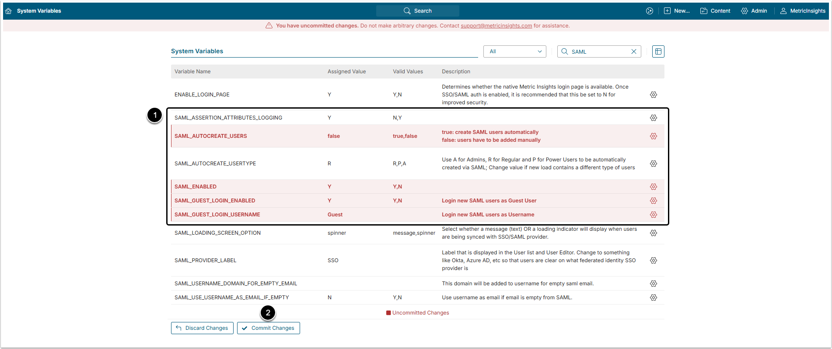Open the Admin menu

[754, 11]
